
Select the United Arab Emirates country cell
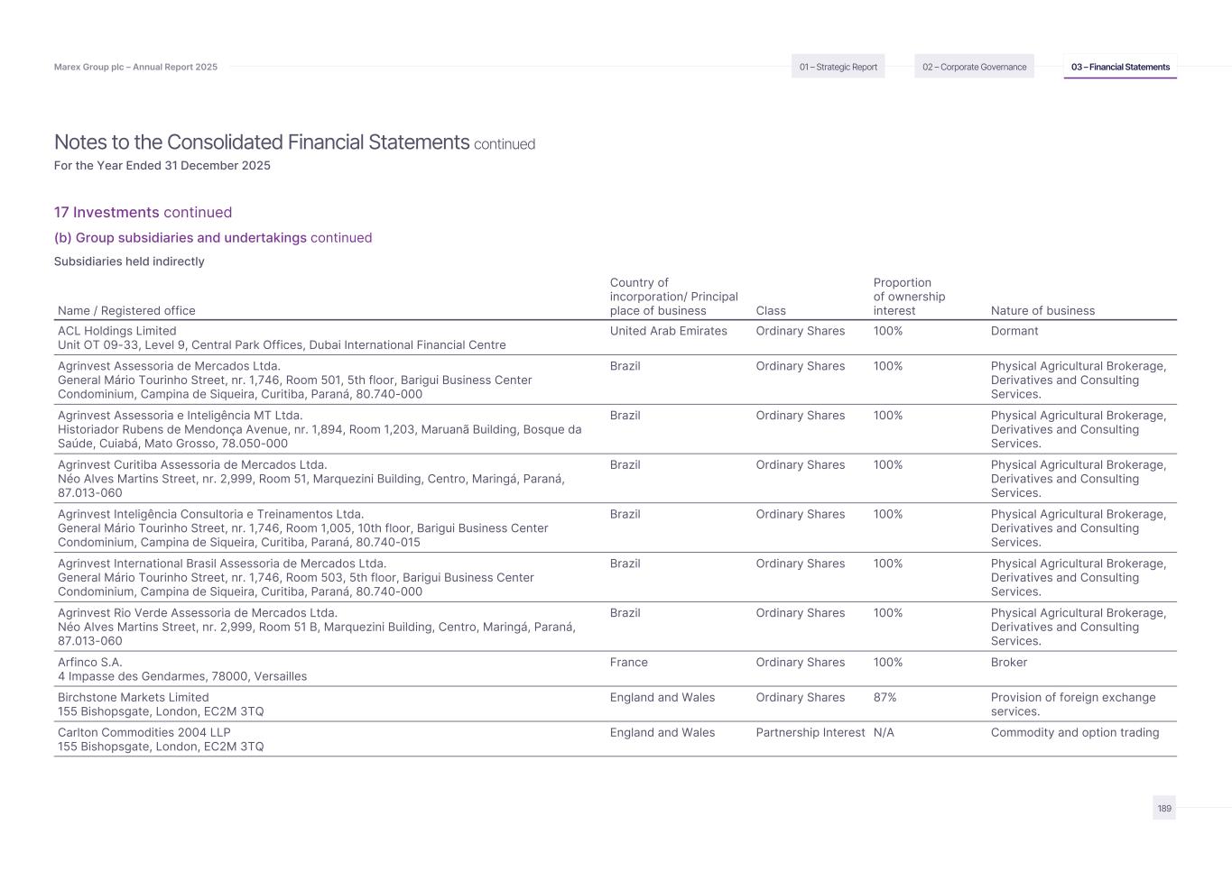668,331
